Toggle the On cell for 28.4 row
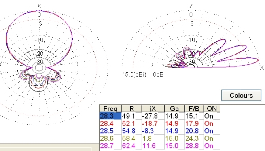 (x=212, y=123)
